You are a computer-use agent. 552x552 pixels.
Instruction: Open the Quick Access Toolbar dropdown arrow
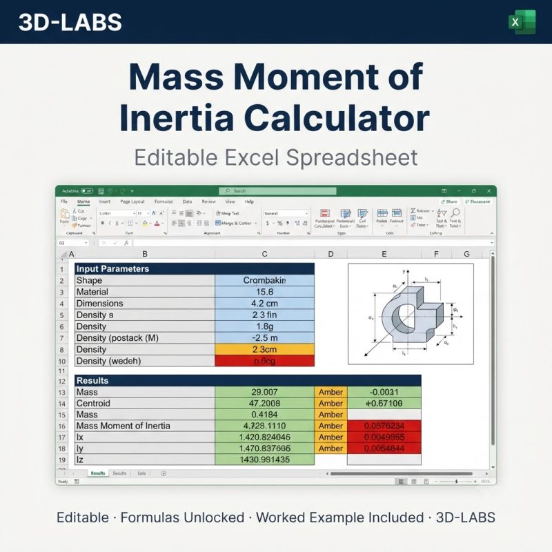tap(132, 191)
